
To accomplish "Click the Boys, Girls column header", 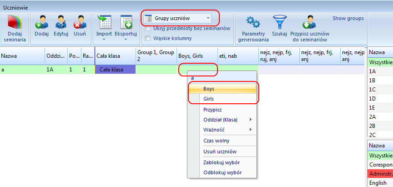I will coord(197,56).
